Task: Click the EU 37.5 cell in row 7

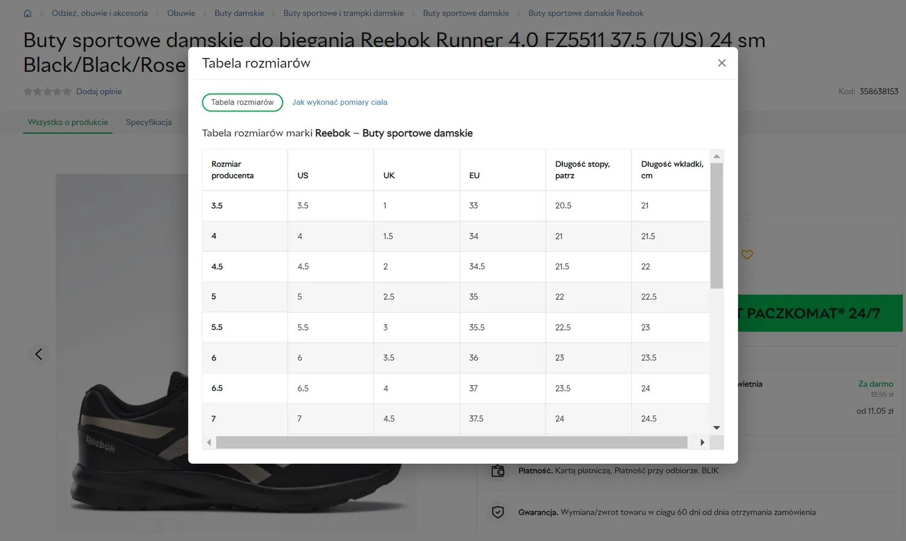Action: tap(503, 419)
